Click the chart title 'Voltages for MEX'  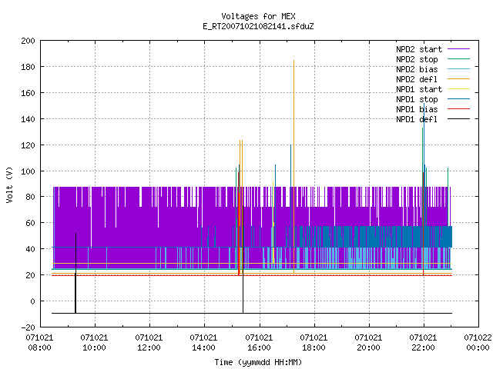point(258,16)
